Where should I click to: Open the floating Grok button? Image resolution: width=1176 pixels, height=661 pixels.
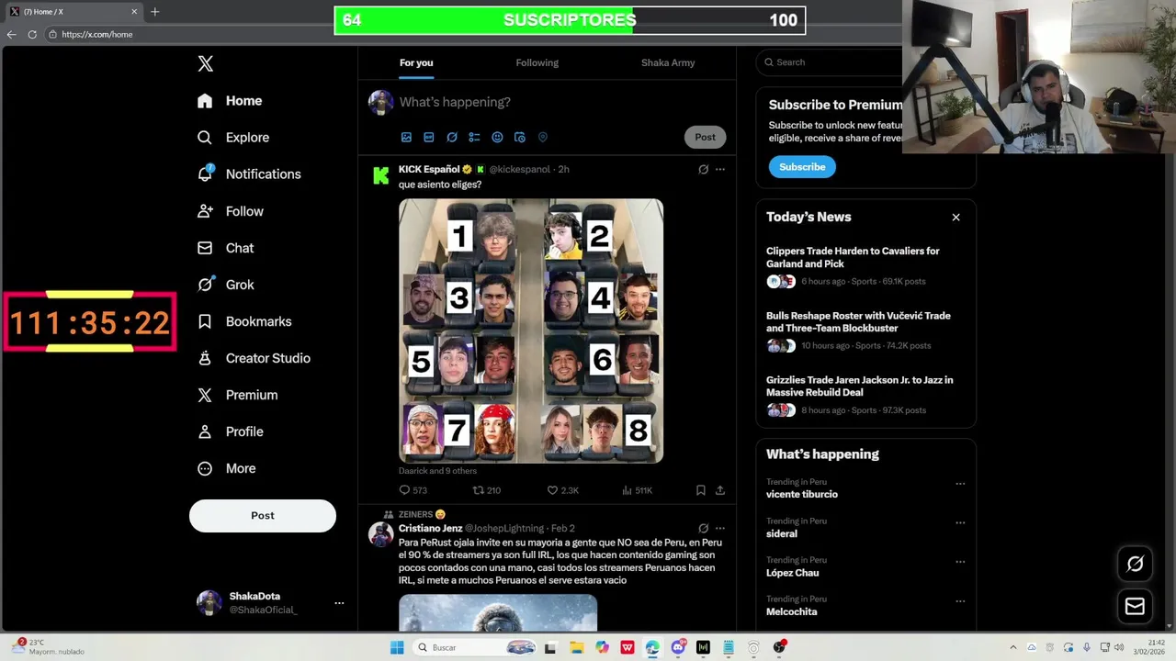click(1135, 564)
